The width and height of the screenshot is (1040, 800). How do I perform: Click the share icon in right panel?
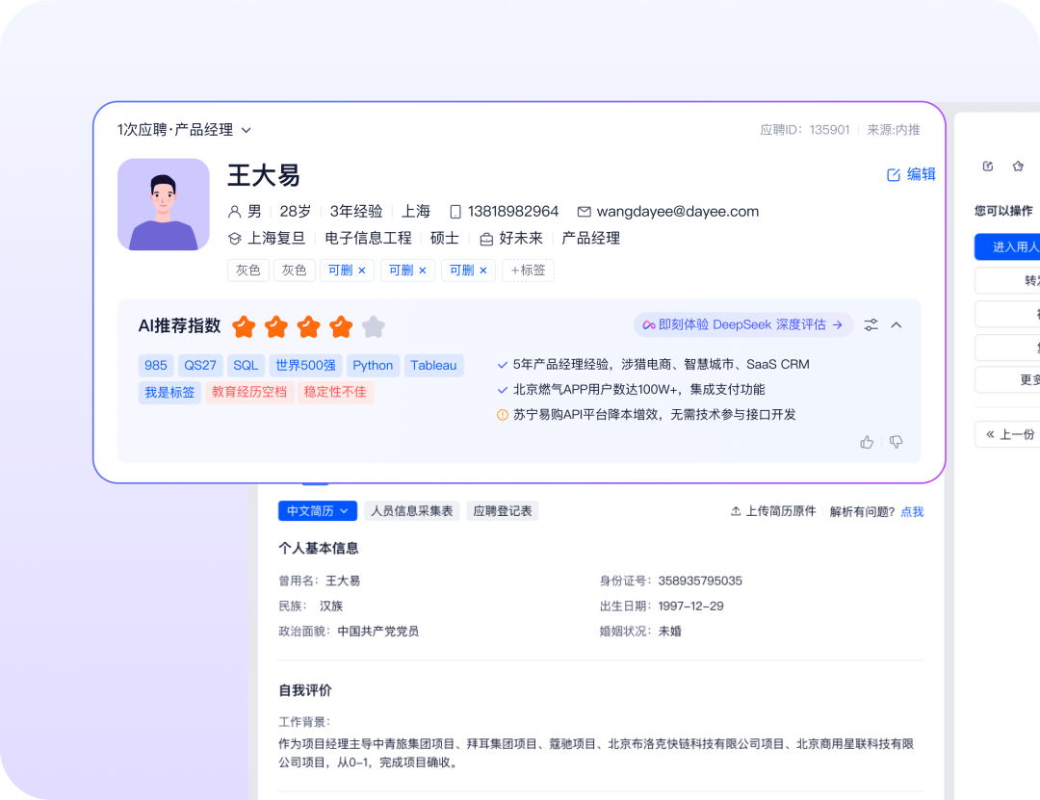[x=988, y=166]
